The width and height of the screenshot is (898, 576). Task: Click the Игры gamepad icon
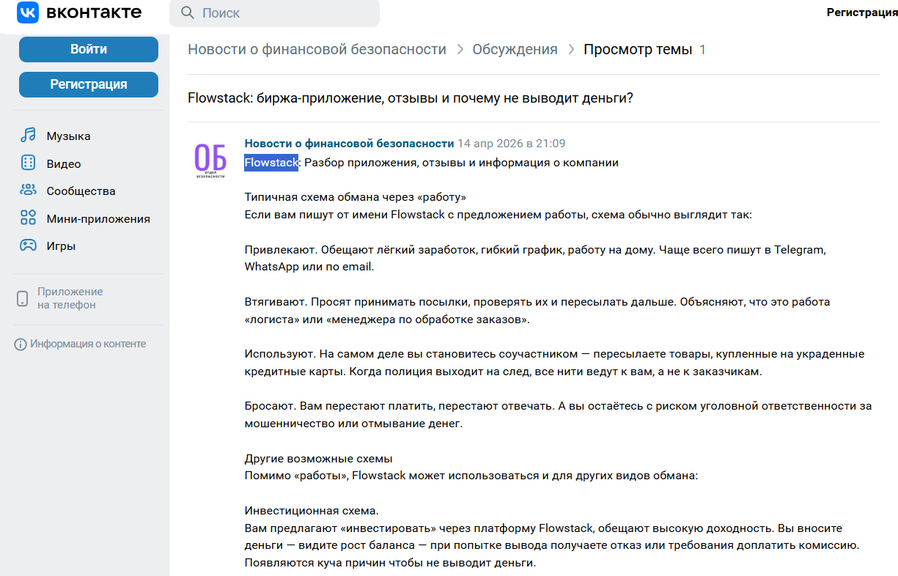(28, 245)
